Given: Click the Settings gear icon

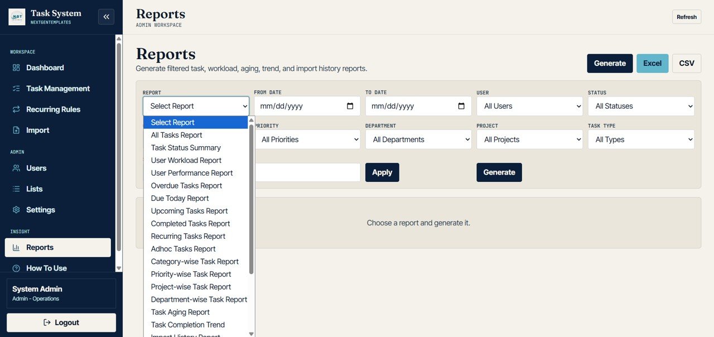Looking at the screenshot, I should [16, 210].
